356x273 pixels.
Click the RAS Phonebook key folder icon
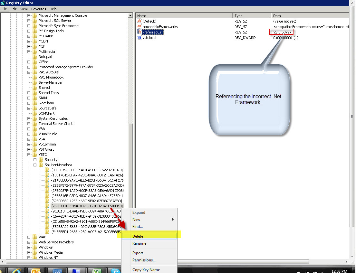click(35, 77)
